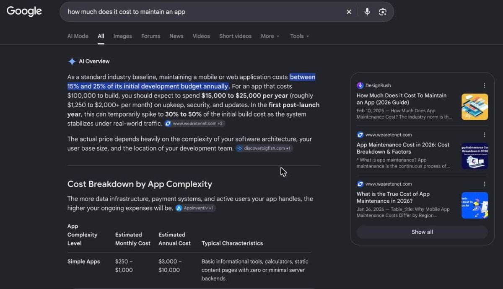Click the Estimated Monthly Cost column header
Viewport: 503px width, 289px height.
tap(133, 239)
